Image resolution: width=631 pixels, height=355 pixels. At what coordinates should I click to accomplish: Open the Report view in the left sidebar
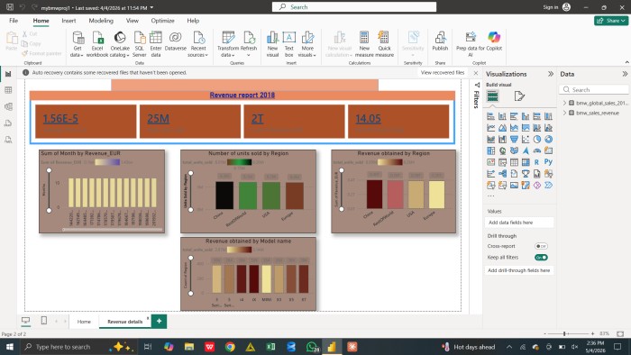point(8,74)
